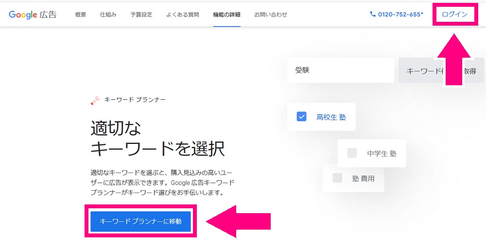
Task: Click the 中学生 塾 keyword text
Action: [382, 153]
